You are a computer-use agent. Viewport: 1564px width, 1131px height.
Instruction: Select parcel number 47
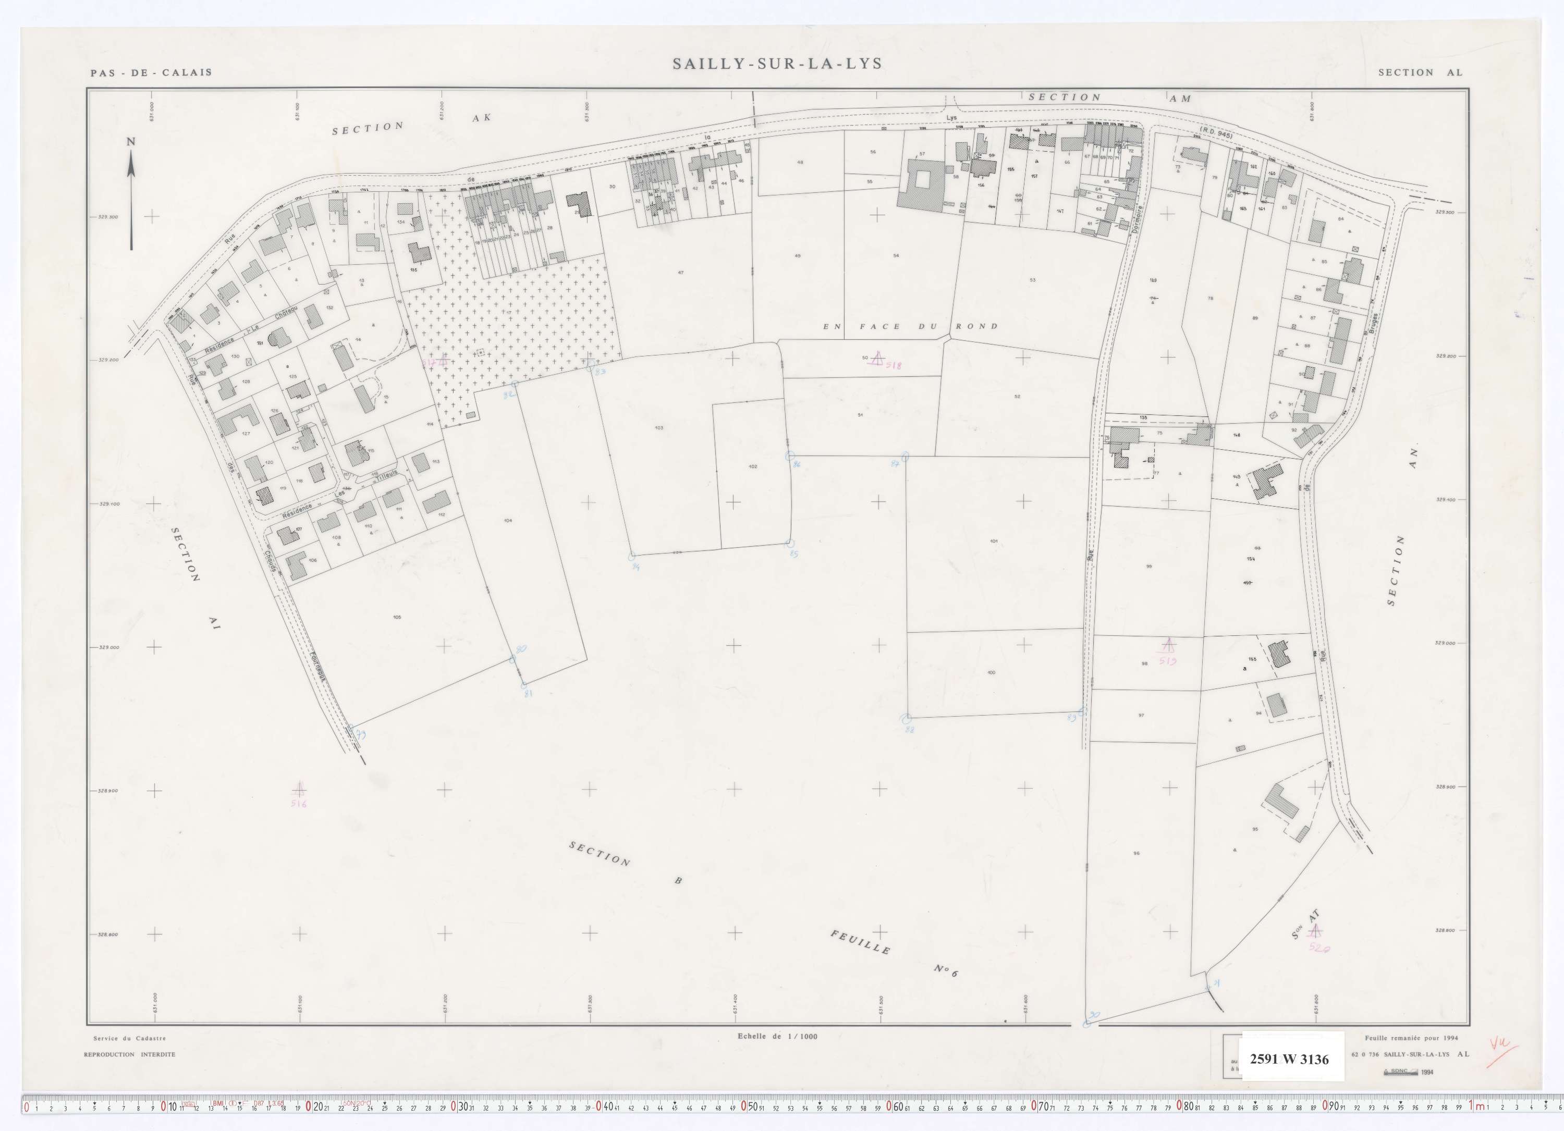pos(681,273)
